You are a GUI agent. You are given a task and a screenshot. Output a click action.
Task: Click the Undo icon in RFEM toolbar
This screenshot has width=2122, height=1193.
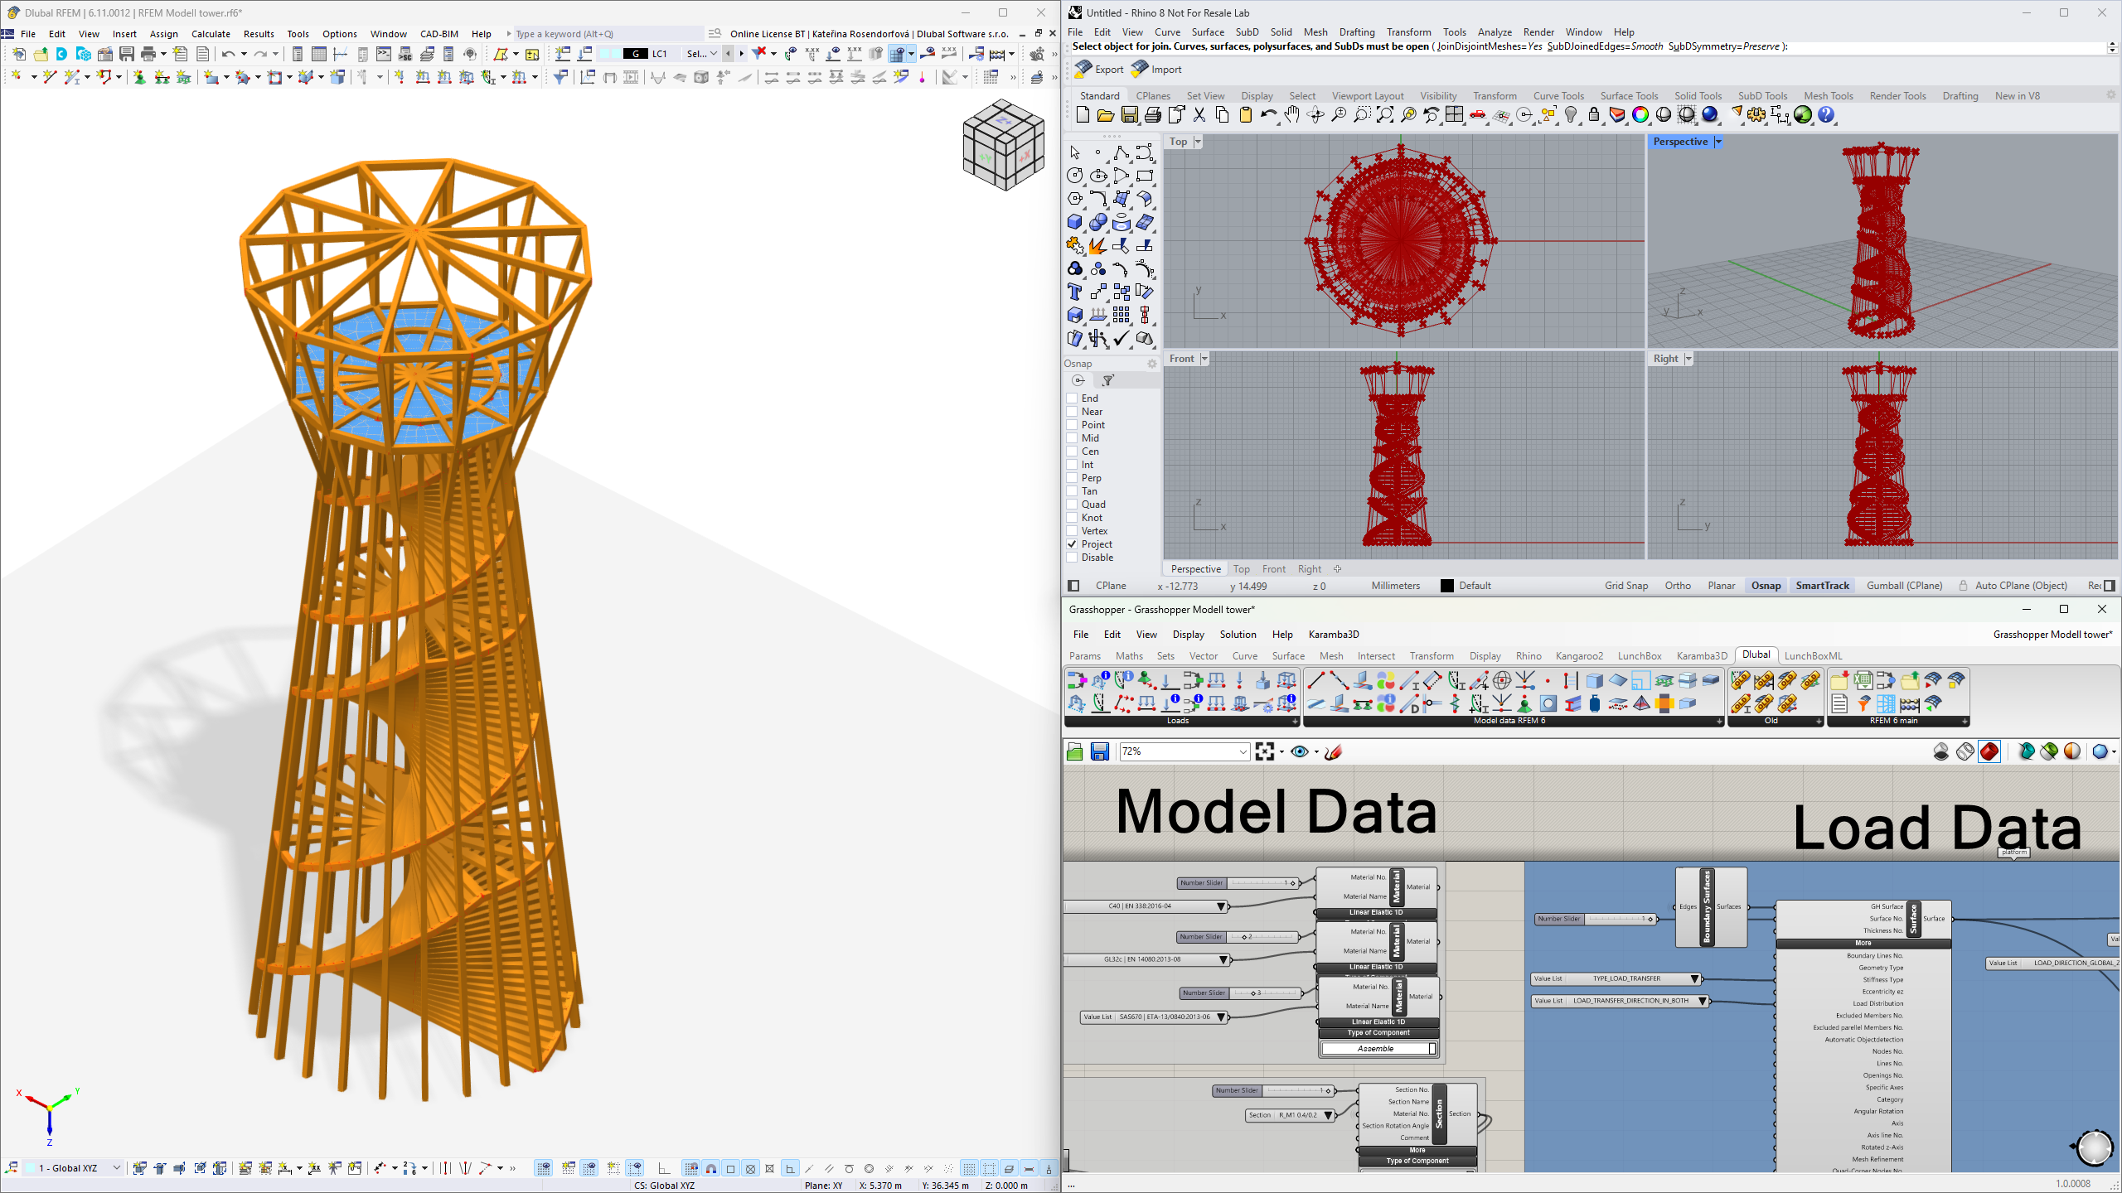click(x=230, y=54)
